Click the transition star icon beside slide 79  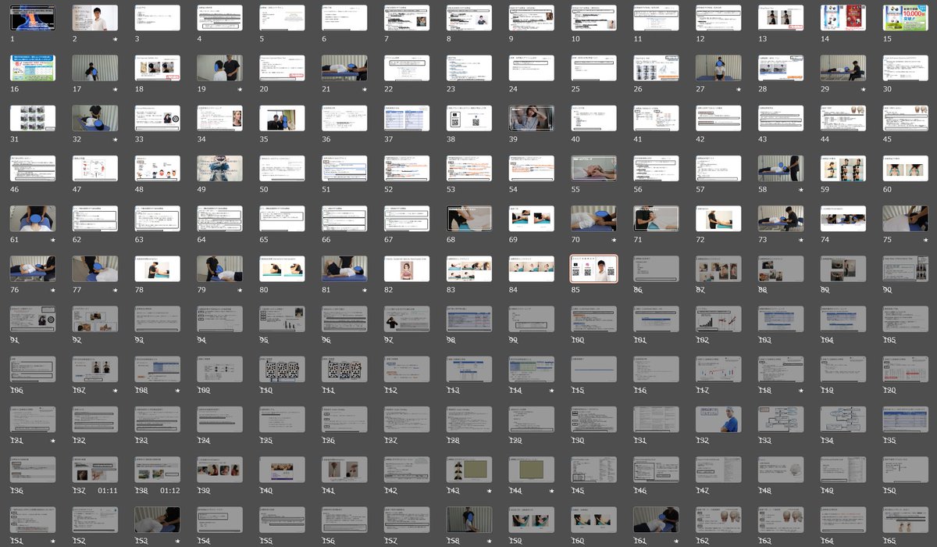tap(240, 289)
